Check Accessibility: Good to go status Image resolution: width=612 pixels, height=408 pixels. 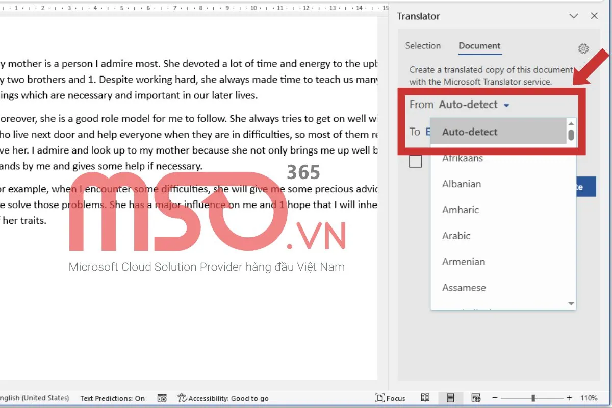pyautogui.click(x=223, y=398)
